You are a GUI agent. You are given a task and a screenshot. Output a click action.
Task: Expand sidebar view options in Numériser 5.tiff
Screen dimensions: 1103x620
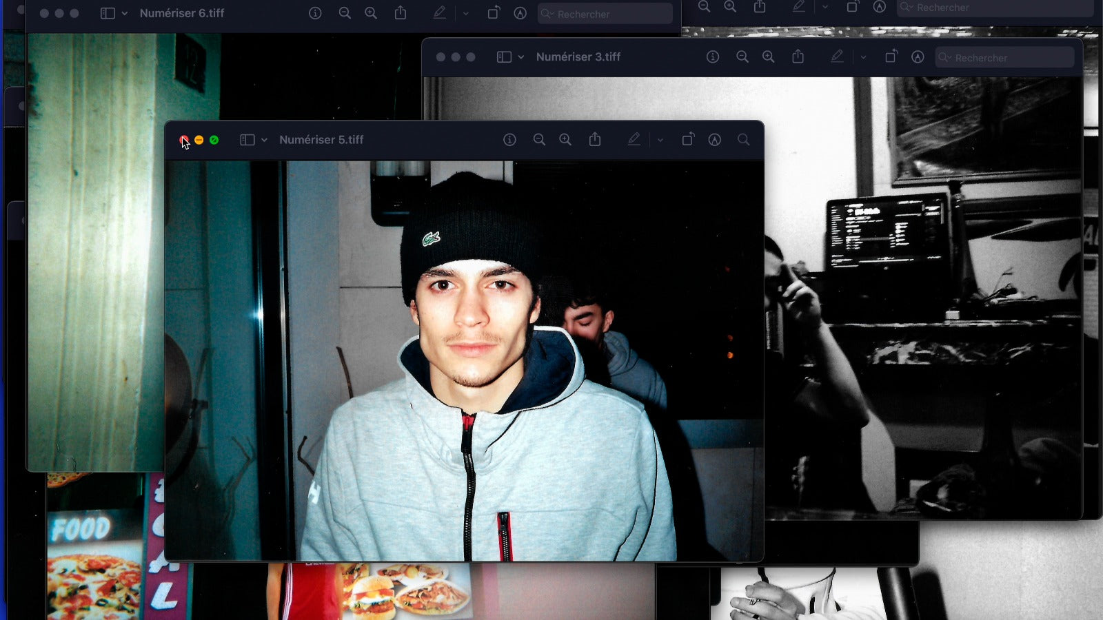click(x=264, y=140)
